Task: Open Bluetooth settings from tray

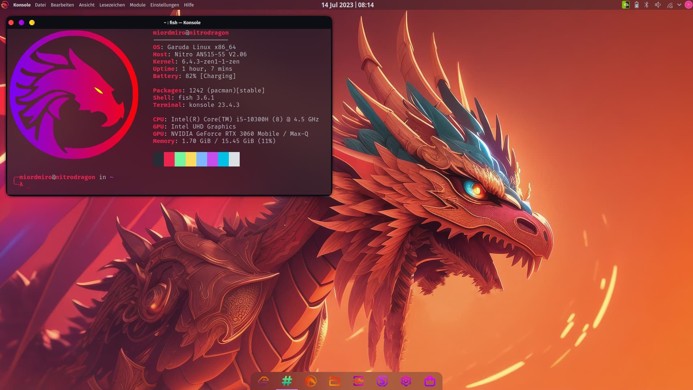Action: tap(647, 5)
